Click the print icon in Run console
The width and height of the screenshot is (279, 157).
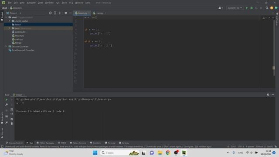click(12, 119)
